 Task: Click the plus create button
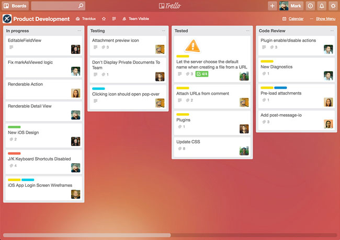click(x=272, y=6)
